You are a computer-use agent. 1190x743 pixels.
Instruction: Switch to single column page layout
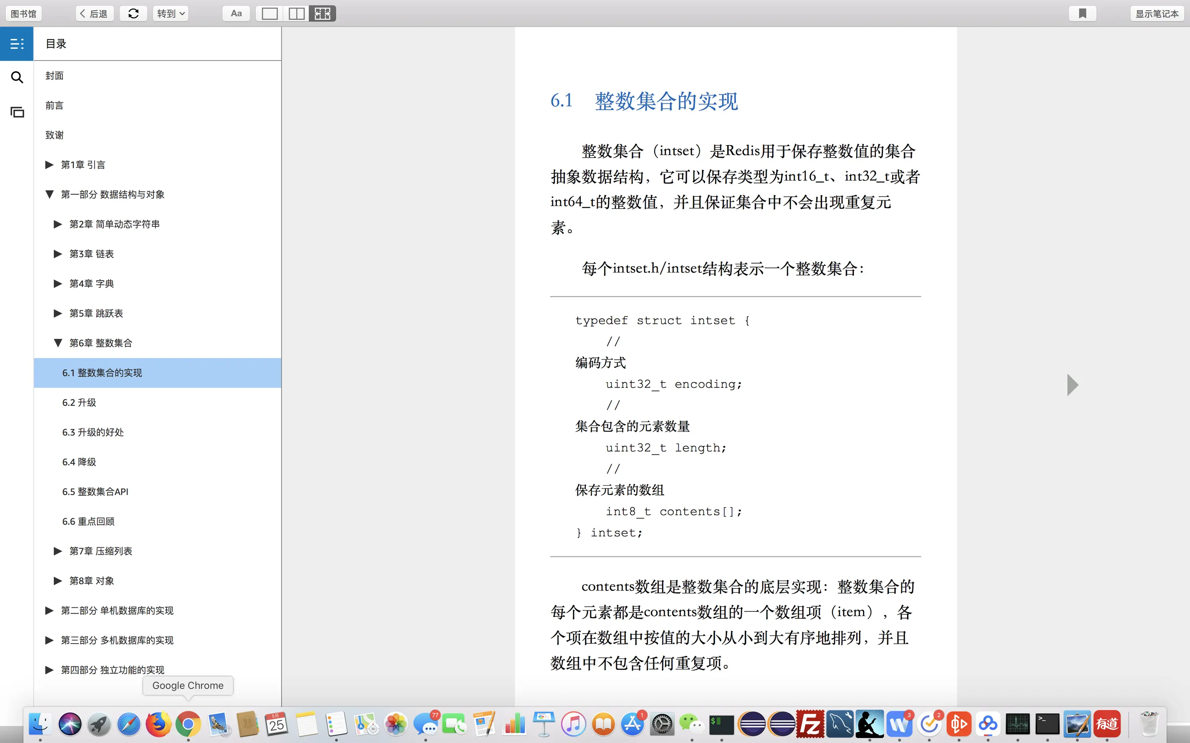point(270,13)
